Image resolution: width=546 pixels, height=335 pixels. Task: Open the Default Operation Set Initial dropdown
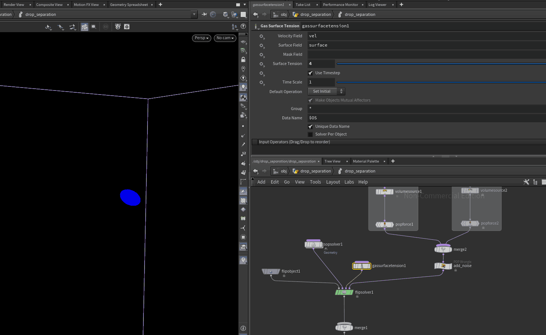click(326, 91)
